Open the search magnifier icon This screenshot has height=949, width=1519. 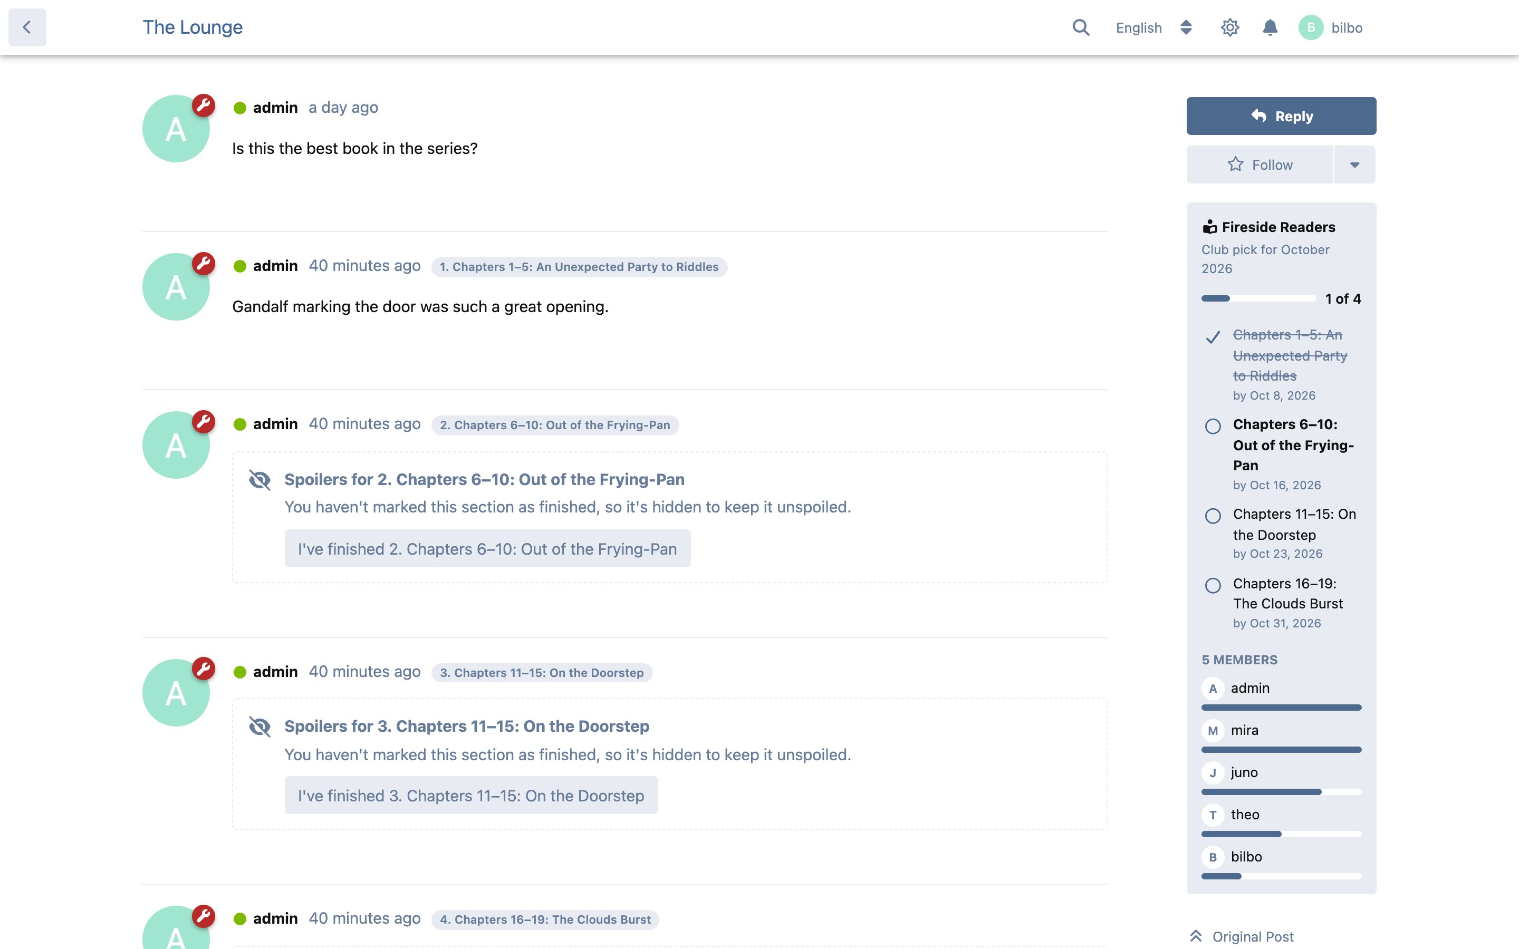click(1080, 27)
